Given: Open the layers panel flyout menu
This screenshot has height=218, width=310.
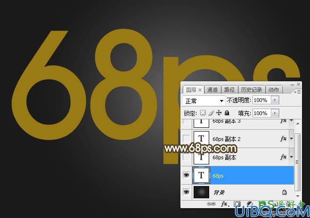Looking at the screenshot, I should click(x=297, y=92).
